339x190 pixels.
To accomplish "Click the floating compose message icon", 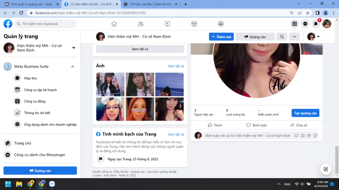I will (326, 169).
